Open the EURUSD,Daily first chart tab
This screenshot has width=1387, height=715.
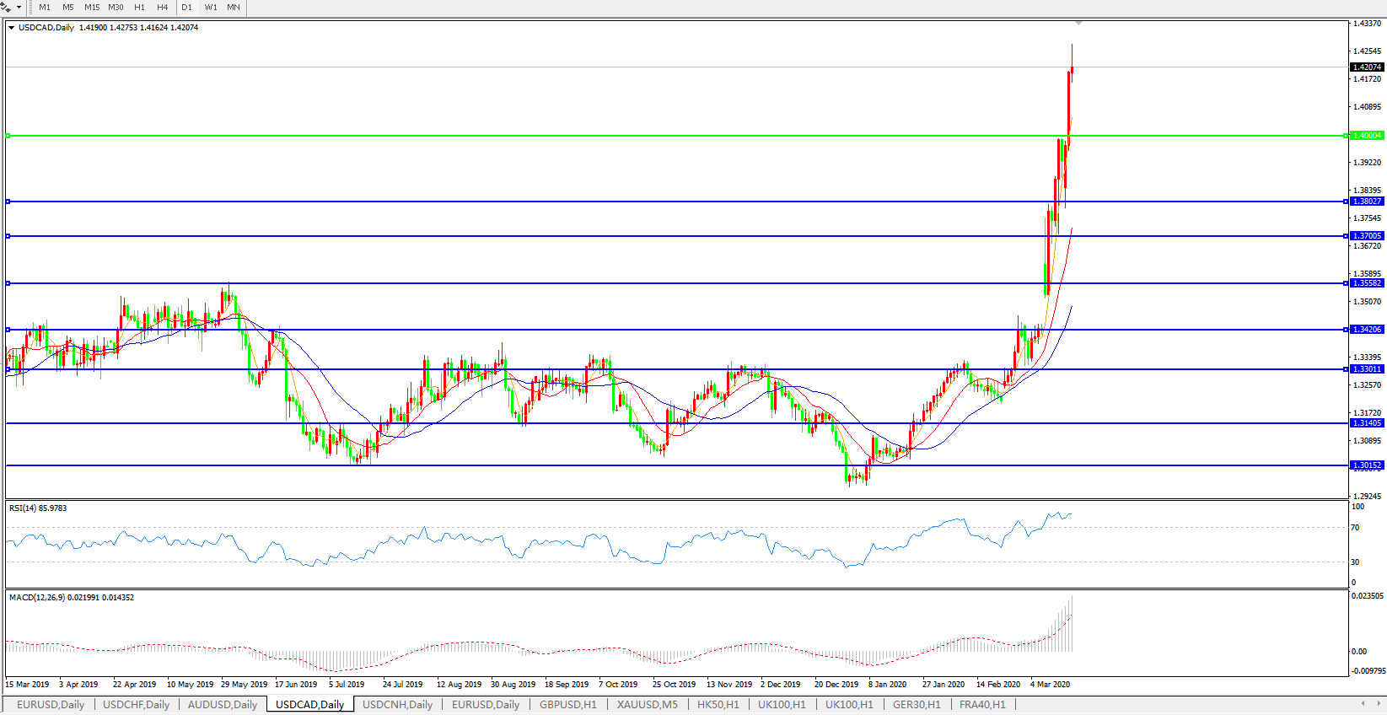(x=51, y=705)
